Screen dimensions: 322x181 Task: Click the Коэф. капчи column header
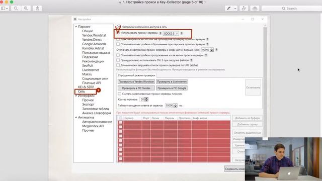point(199,118)
